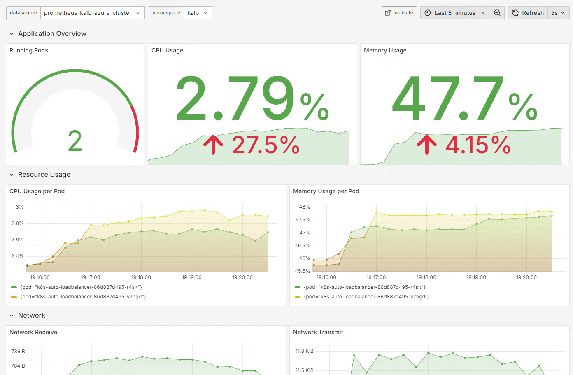Click the zoom out time range icon
The height and width of the screenshot is (375, 573).
pyautogui.click(x=497, y=13)
